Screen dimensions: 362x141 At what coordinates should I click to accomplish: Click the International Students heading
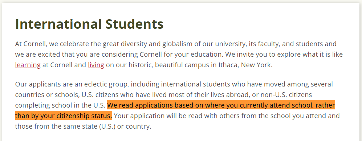point(89,24)
